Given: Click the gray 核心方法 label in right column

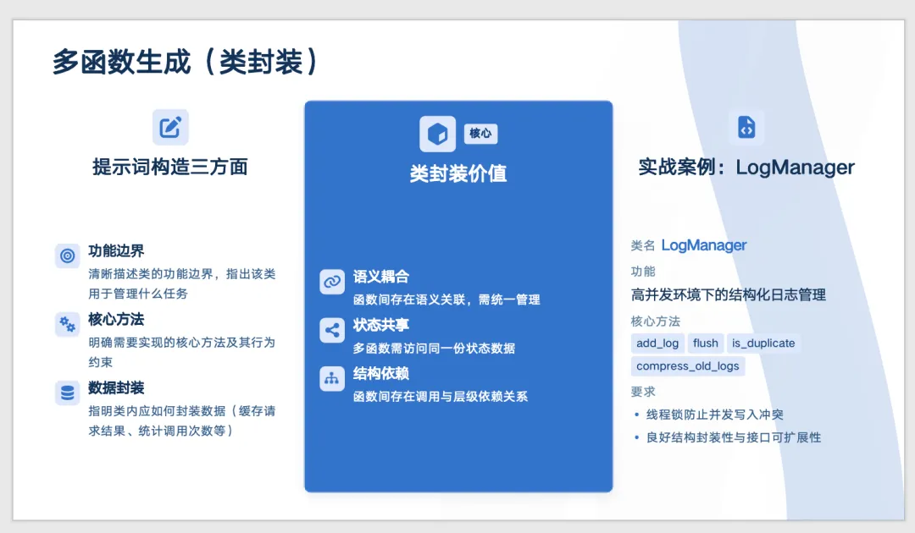Looking at the screenshot, I should tap(655, 321).
